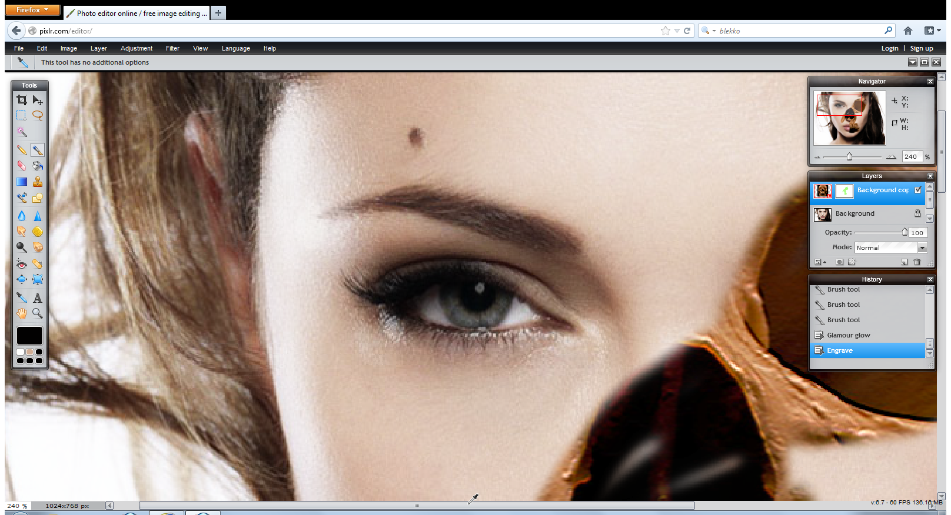Select the Drawing shapes tool
Image resolution: width=951 pixels, height=515 pixels.
(x=38, y=198)
